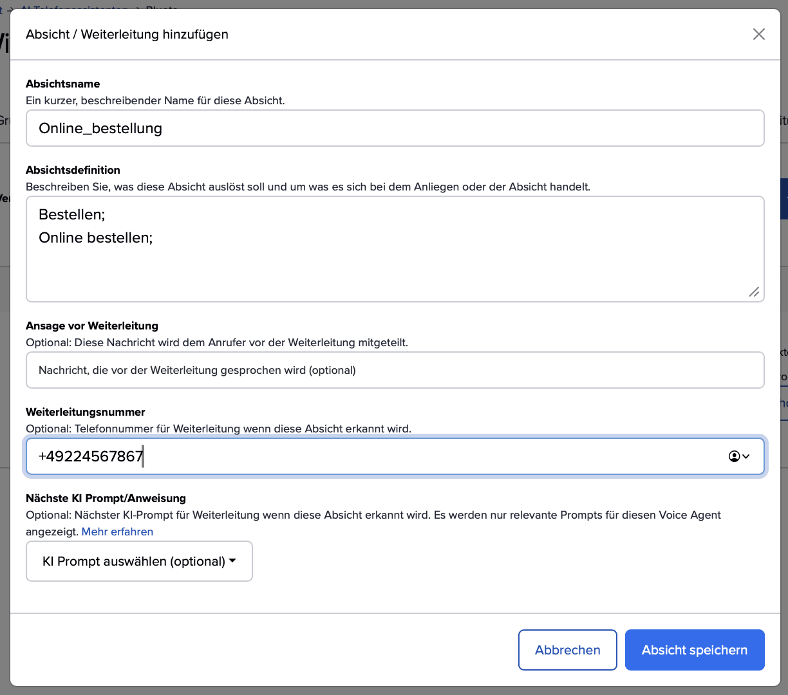The height and width of the screenshot is (695, 788).
Task: Click the Absichtsname field containing Online_bestellung
Action: (x=395, y=128)
